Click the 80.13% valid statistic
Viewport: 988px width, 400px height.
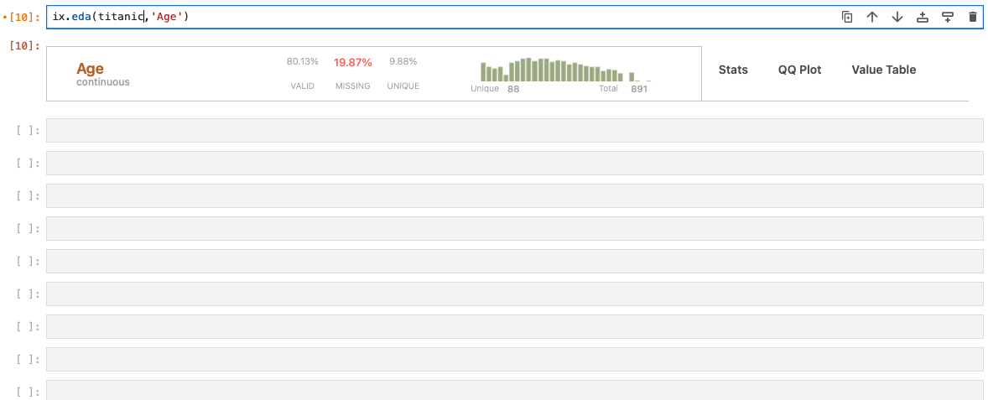(x=302, y=62)
